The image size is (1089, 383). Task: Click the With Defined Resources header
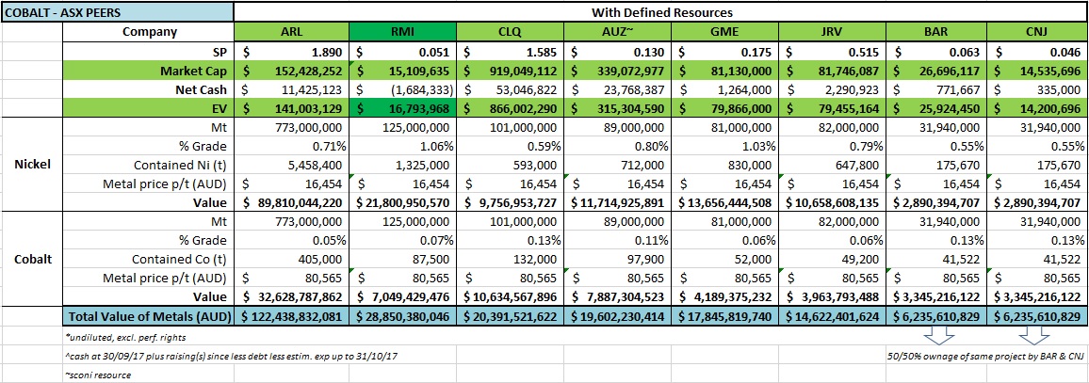[661, 12]
